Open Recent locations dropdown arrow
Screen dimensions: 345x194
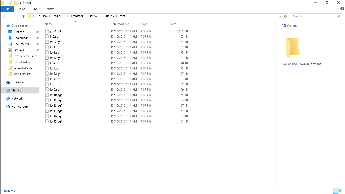(18, 16)
